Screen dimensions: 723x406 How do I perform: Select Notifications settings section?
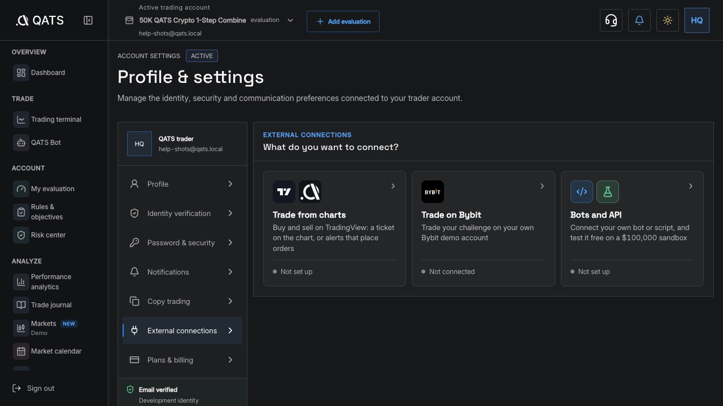click(182, 272)
